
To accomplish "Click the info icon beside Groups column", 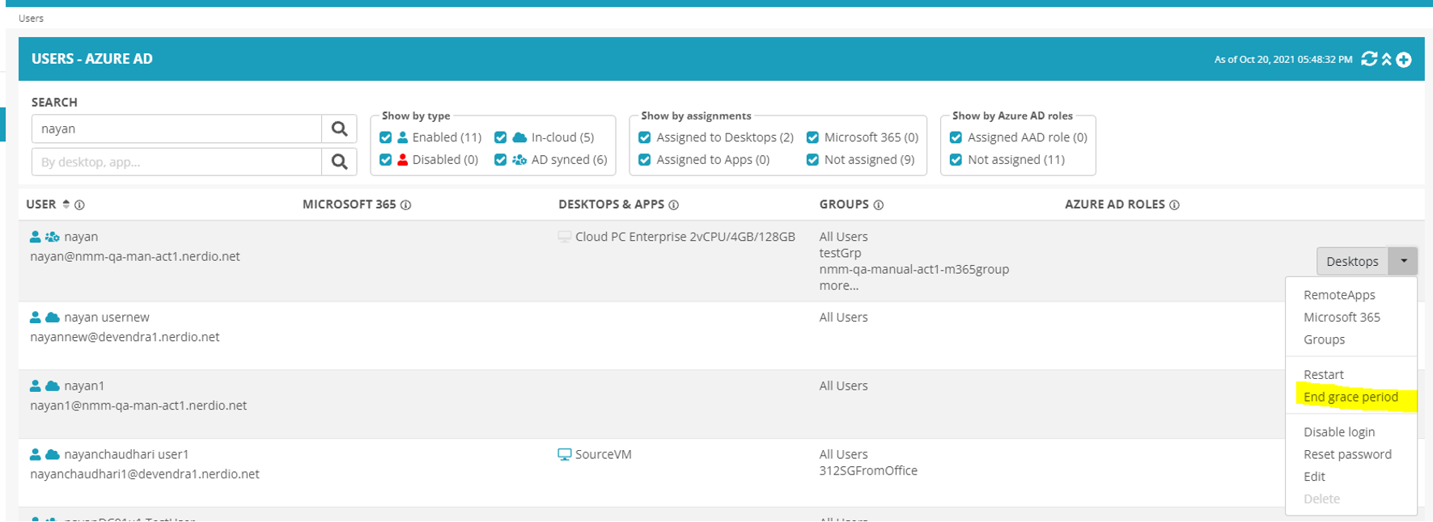I will [879, 205].
